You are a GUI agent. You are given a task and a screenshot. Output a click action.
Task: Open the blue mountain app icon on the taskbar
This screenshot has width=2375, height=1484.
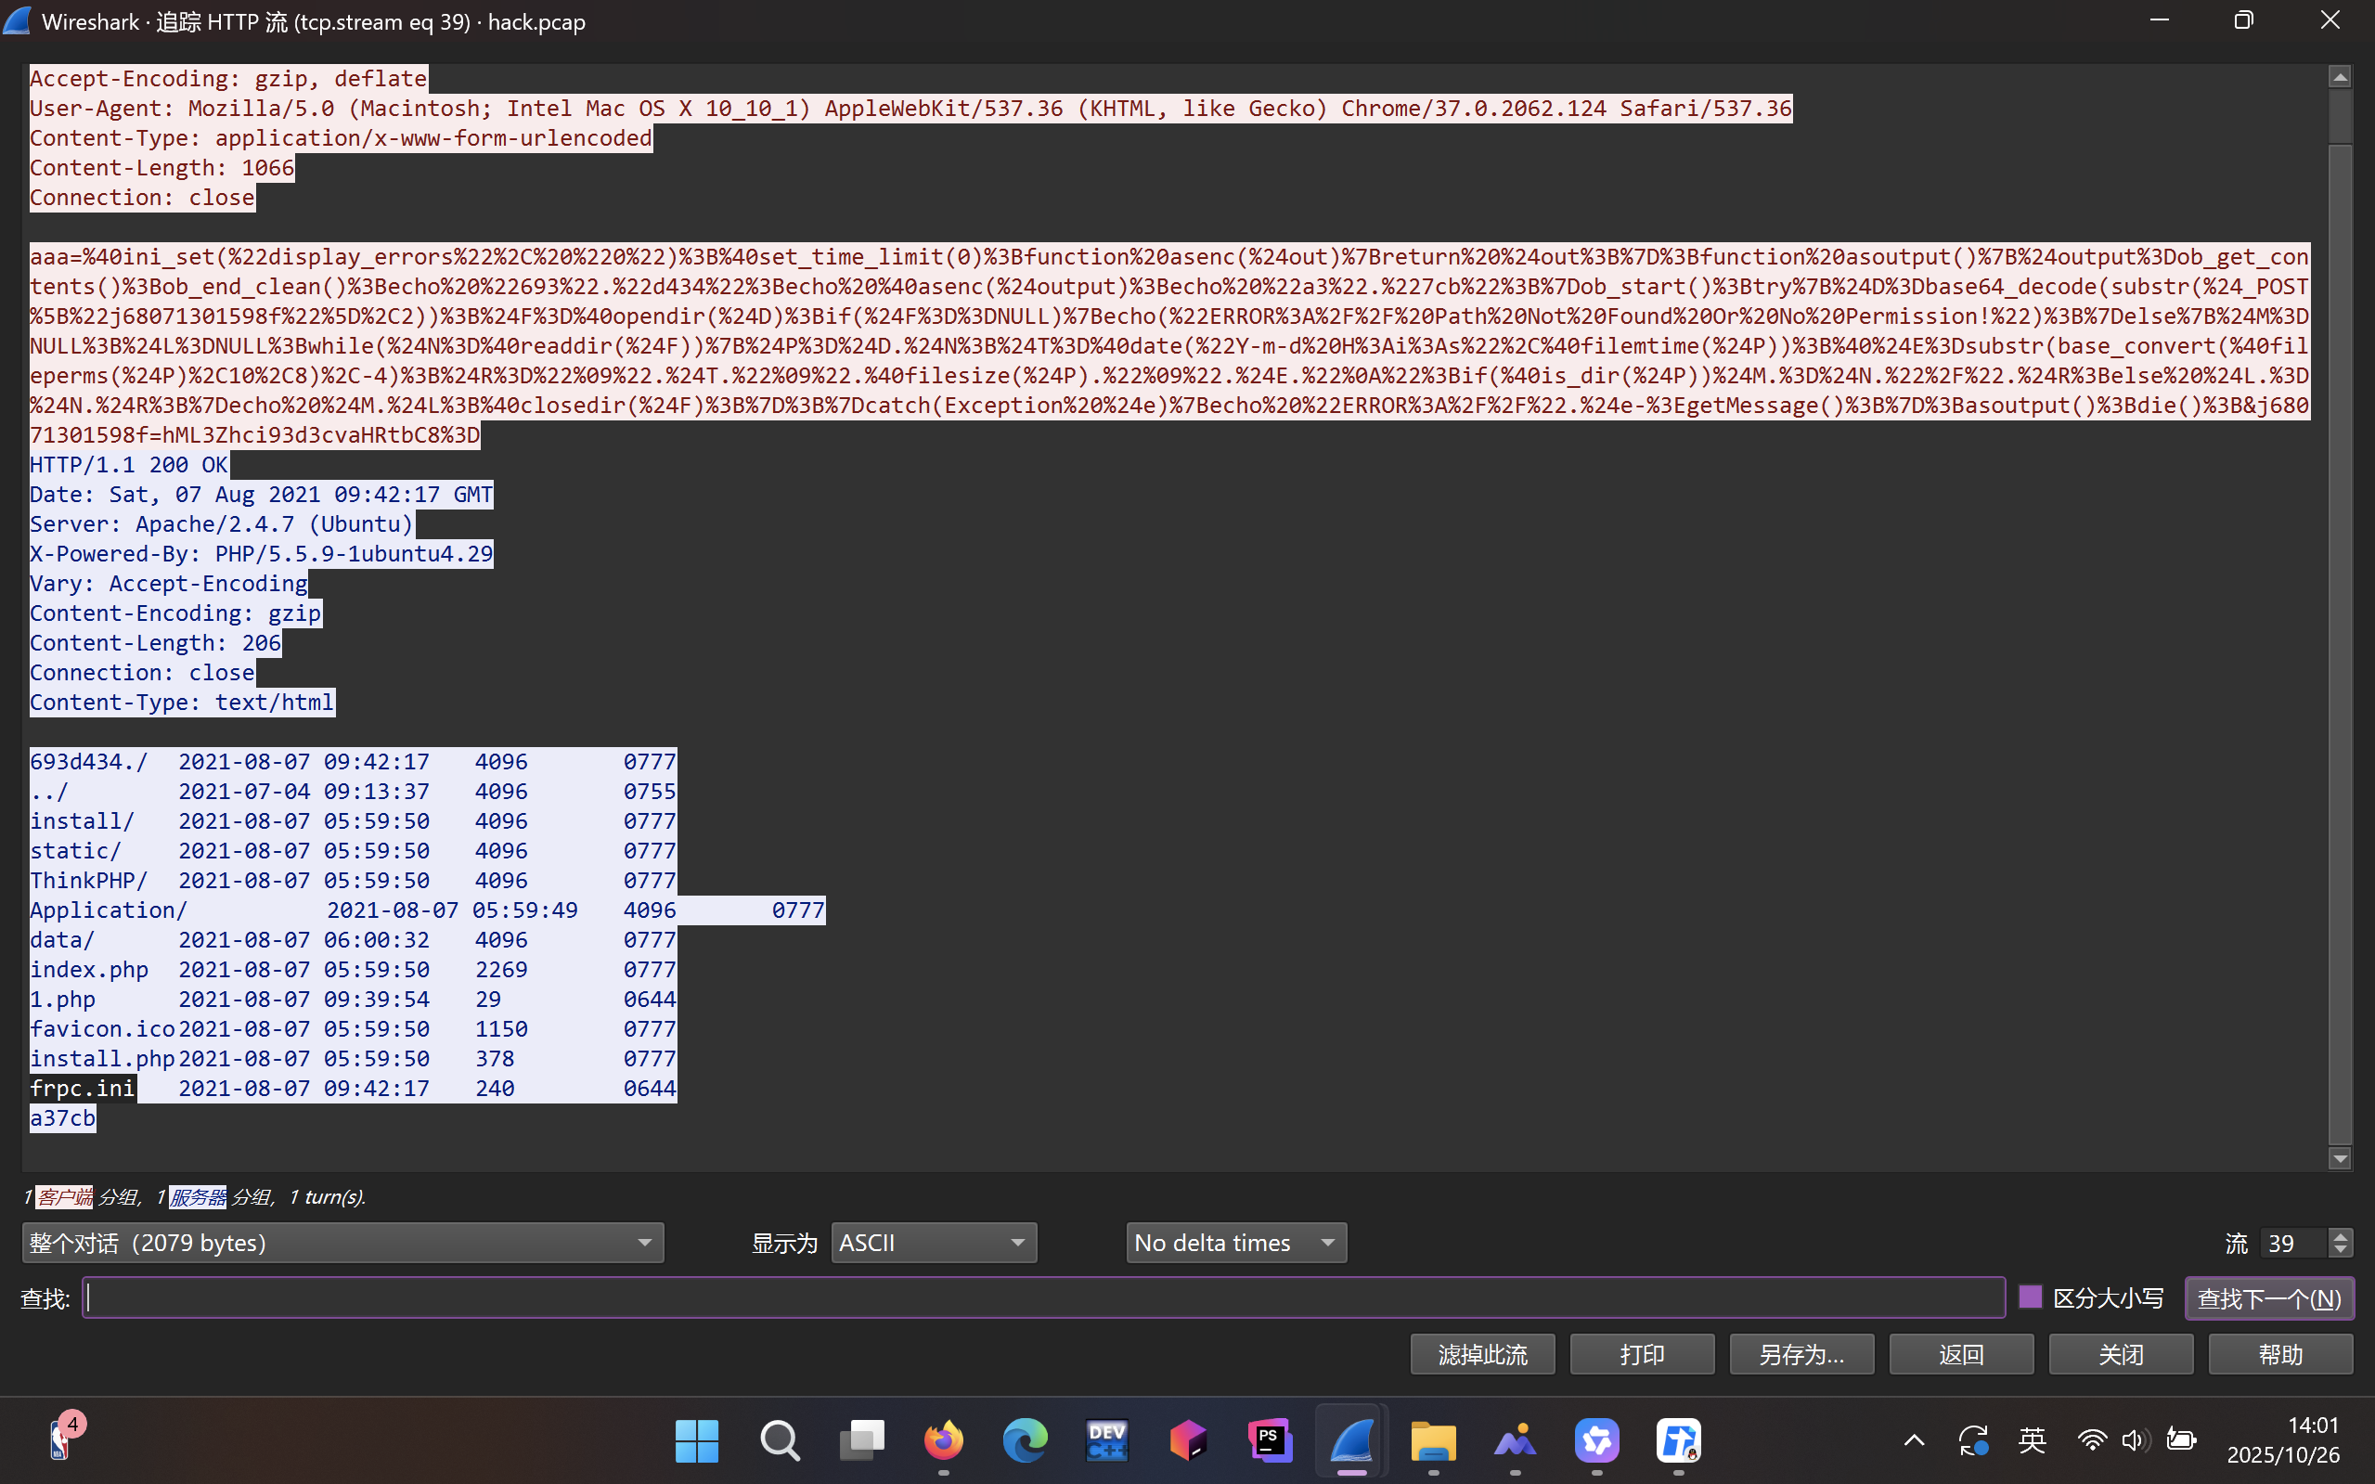point(1516,1440)
